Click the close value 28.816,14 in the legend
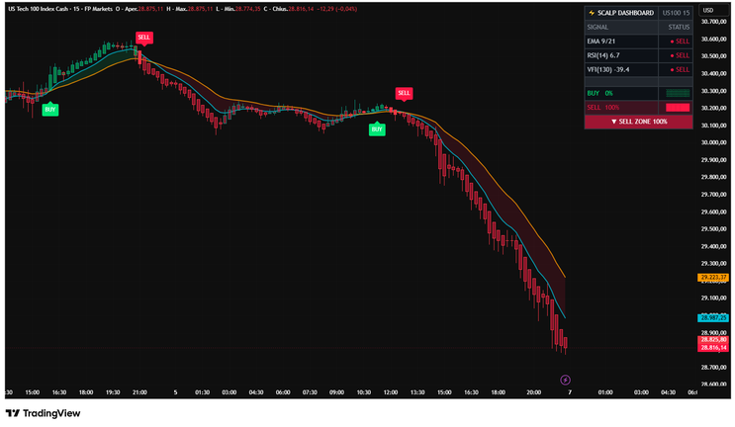 click(301, 9)
